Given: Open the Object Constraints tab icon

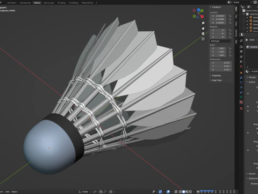Looking at the screenshot, I should pos(241,92).
